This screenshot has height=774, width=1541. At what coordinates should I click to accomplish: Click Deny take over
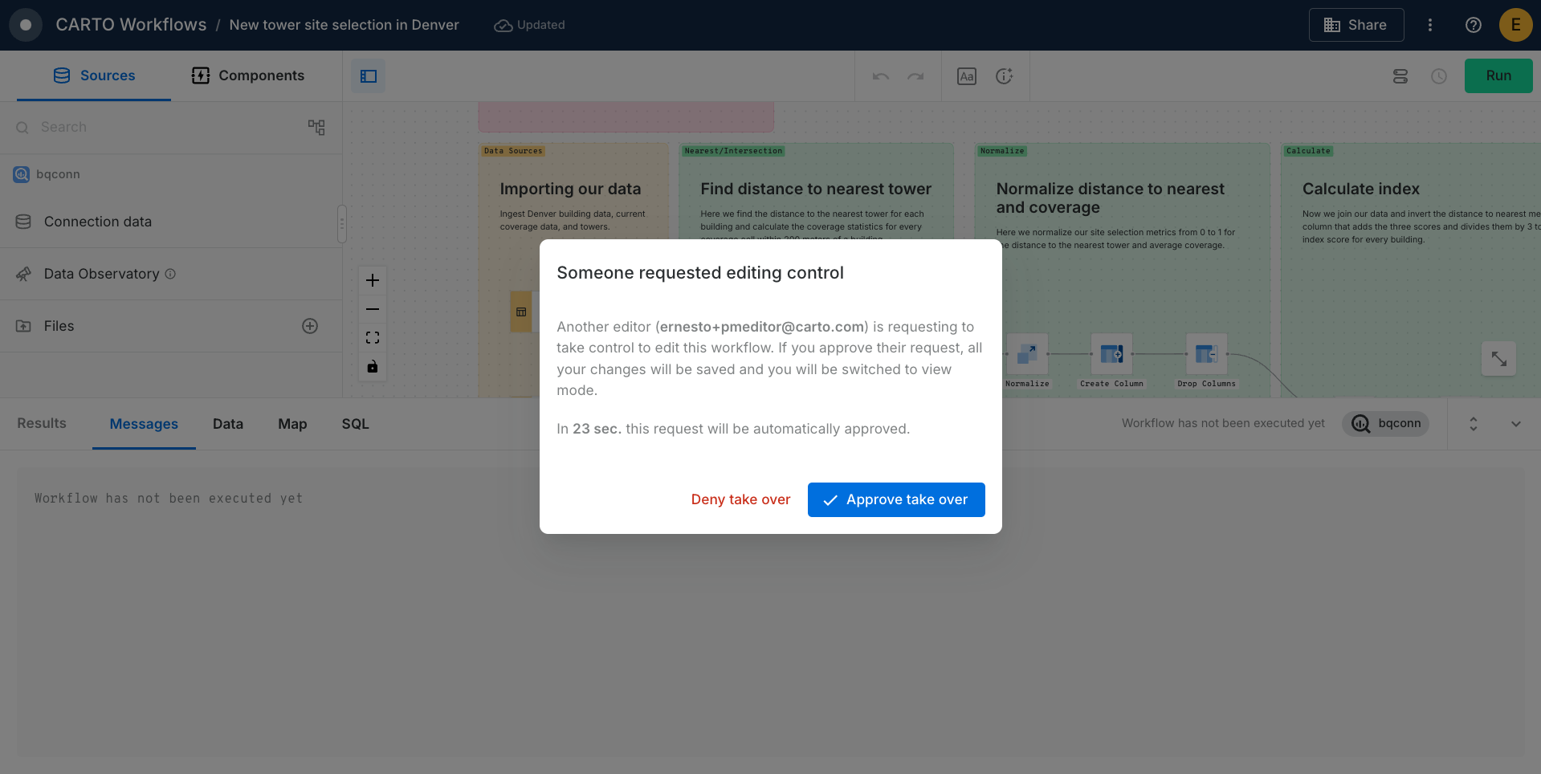coord(740,499)
